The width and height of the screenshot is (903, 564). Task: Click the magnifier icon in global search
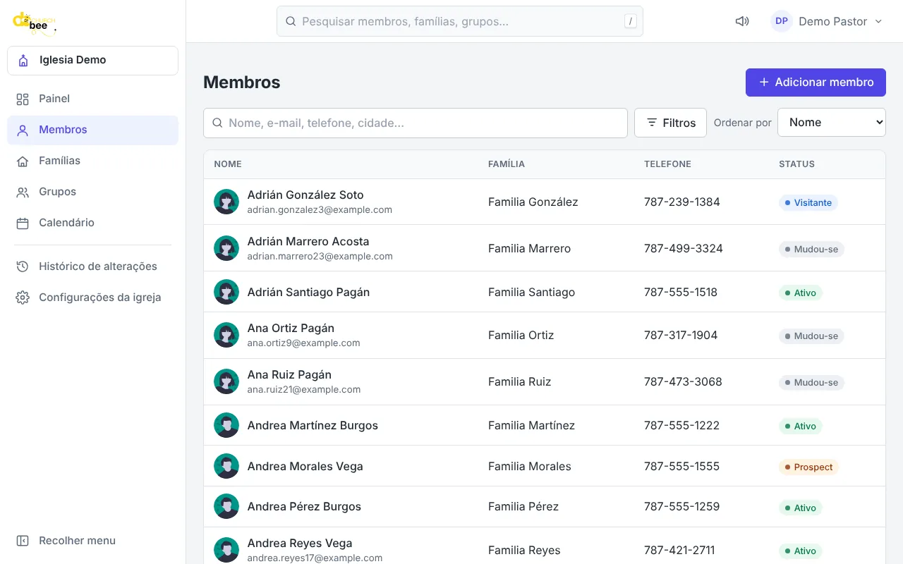coord(290,21)
